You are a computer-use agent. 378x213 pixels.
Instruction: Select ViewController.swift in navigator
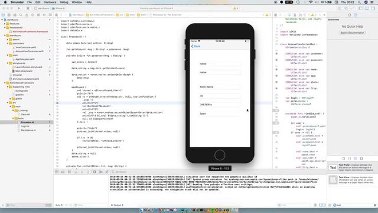pos(26,47)
